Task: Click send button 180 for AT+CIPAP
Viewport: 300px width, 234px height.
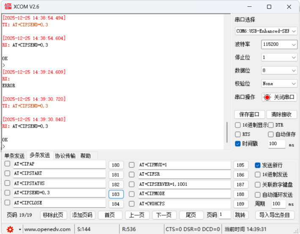Action: (116, 165)
